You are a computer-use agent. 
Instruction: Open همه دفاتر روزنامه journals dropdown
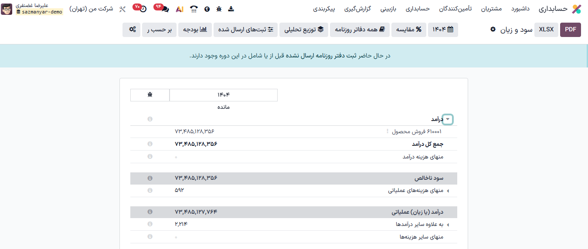coord(360,30)
